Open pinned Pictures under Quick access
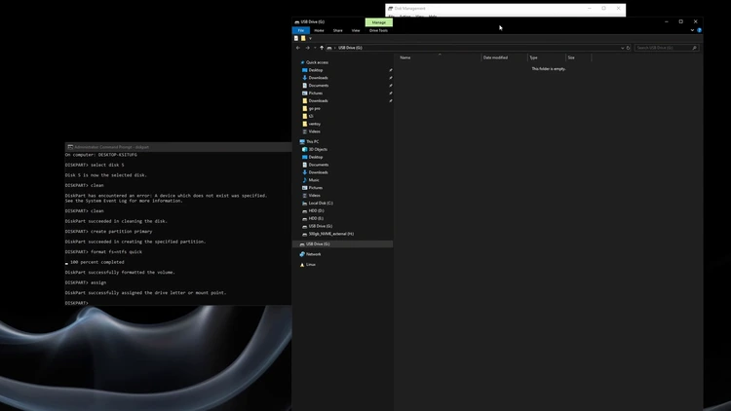This screenshot has width=731, height=411. click(x=316, y=93)
